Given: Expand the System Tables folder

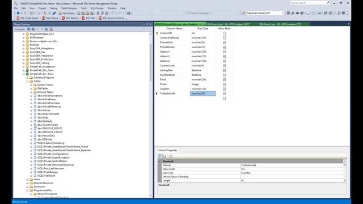Looking at the screenshot, I should point(31,85).
